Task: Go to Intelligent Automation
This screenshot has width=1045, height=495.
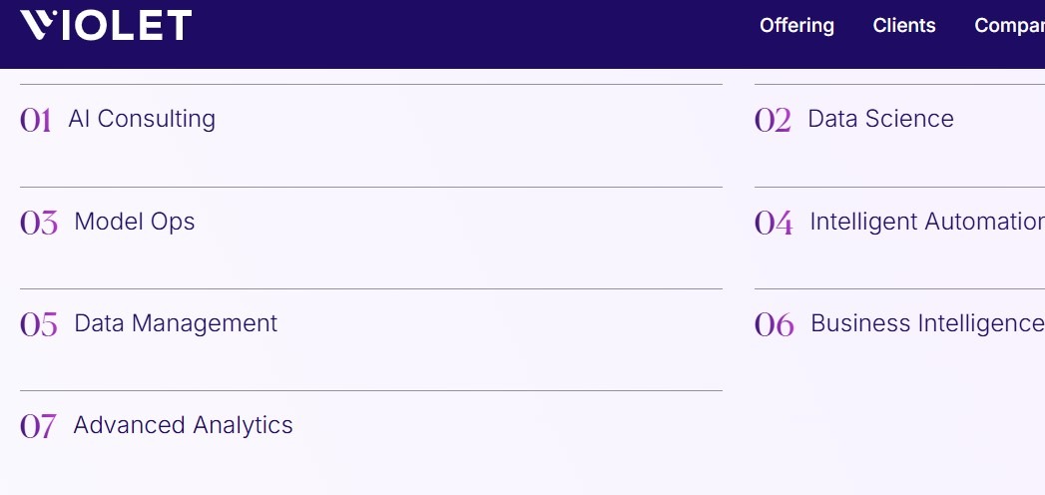Action: (926, 222)
